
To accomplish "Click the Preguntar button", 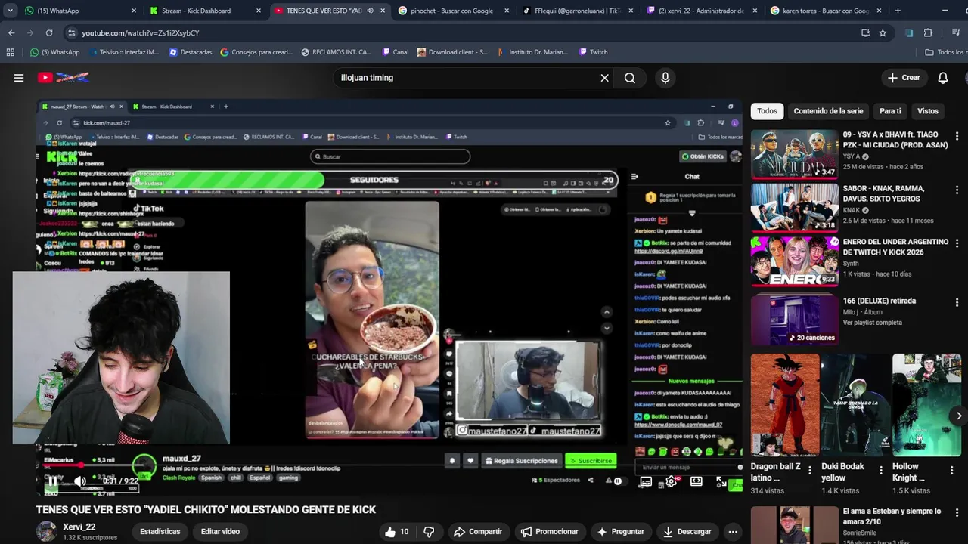I will coord(621,532).
